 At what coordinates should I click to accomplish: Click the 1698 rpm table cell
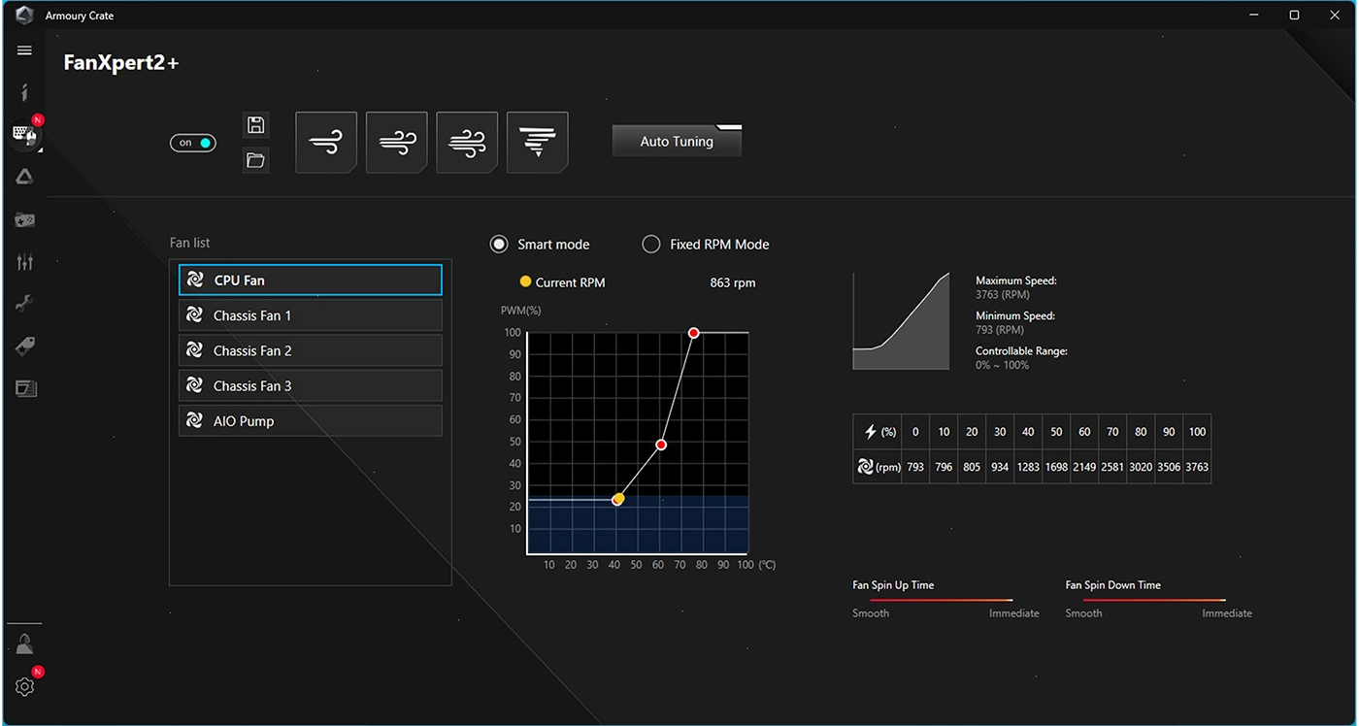[x=1056, y=467]
